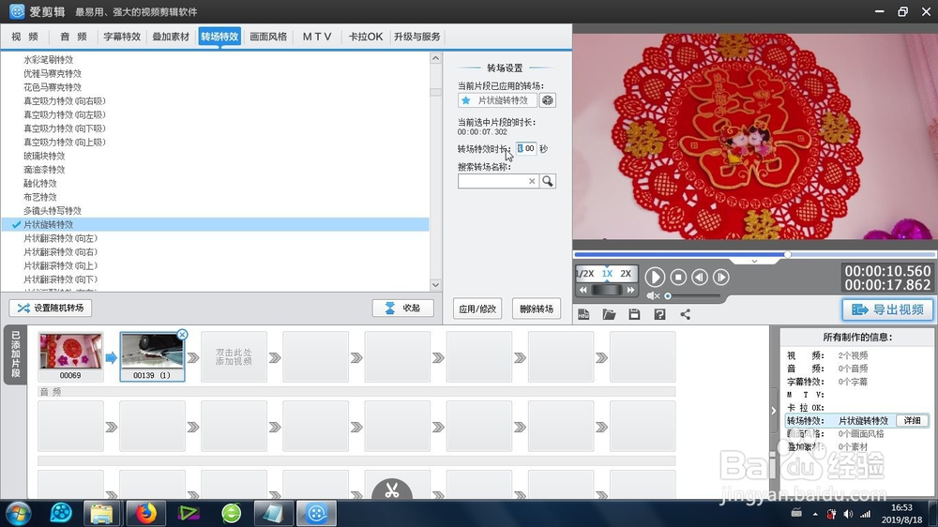Adjust the volume slider knob
Image resolution: width=938 pixels, height=527 pixels.
click(668, 296)
